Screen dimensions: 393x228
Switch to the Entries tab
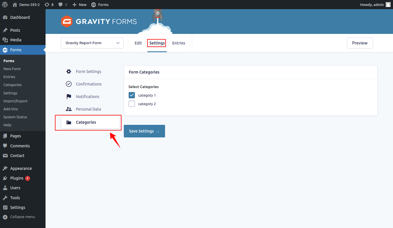[x=179, y=43]
